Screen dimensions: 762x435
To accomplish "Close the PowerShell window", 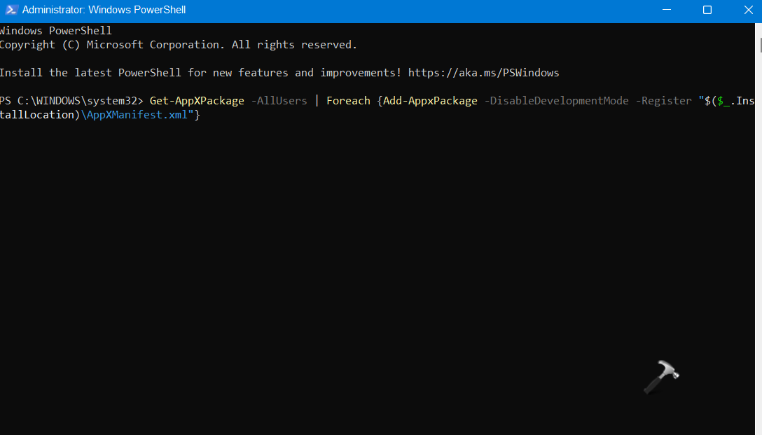I will 745,11.
